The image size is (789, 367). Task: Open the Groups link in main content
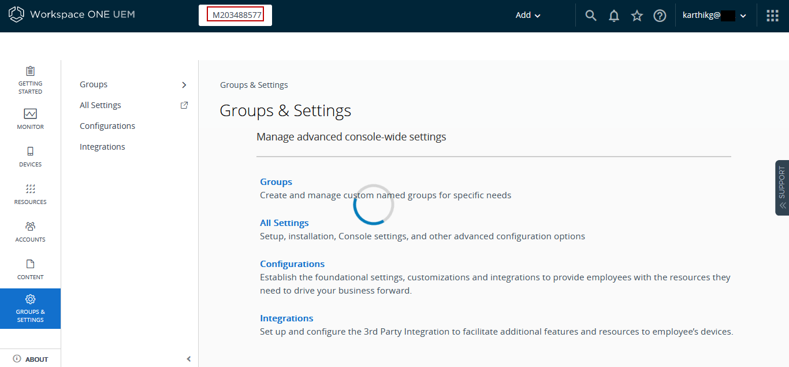[x=276, y=182]
